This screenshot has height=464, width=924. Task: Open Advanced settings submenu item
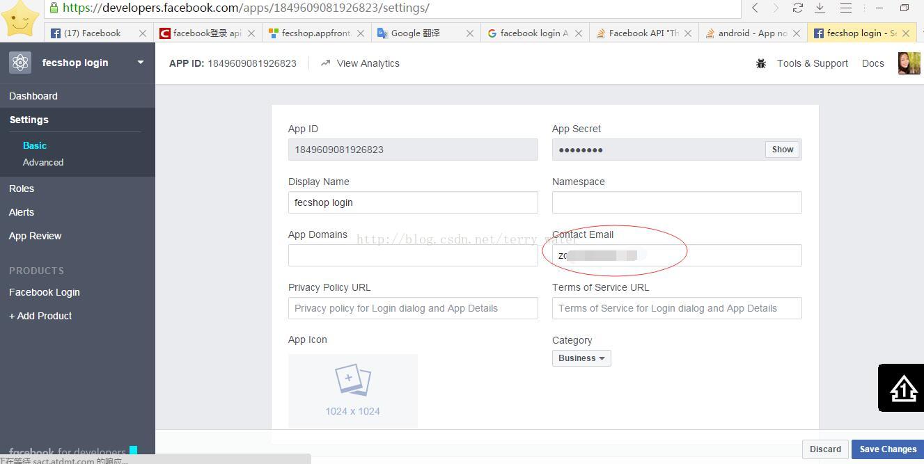(43, 162)
